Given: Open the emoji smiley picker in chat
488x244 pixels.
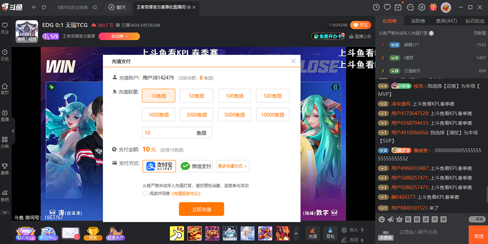Looking at the screenshot, I should click(x=381, y=219).
